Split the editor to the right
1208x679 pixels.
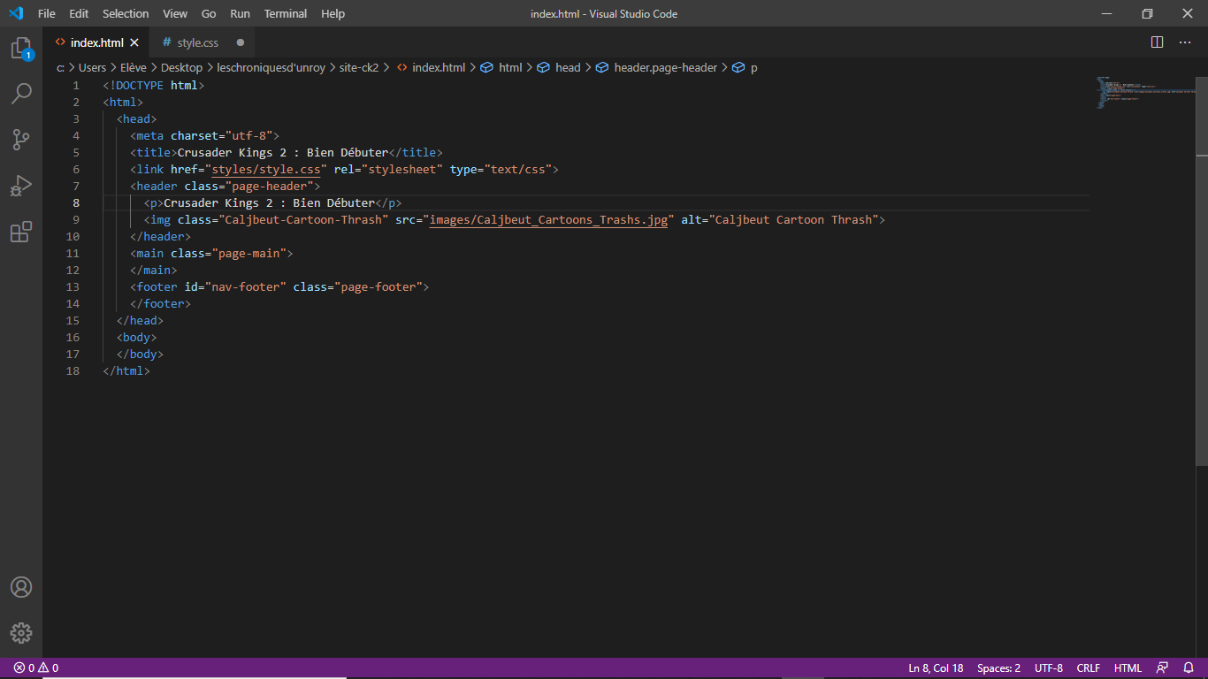pos(1157,42)
